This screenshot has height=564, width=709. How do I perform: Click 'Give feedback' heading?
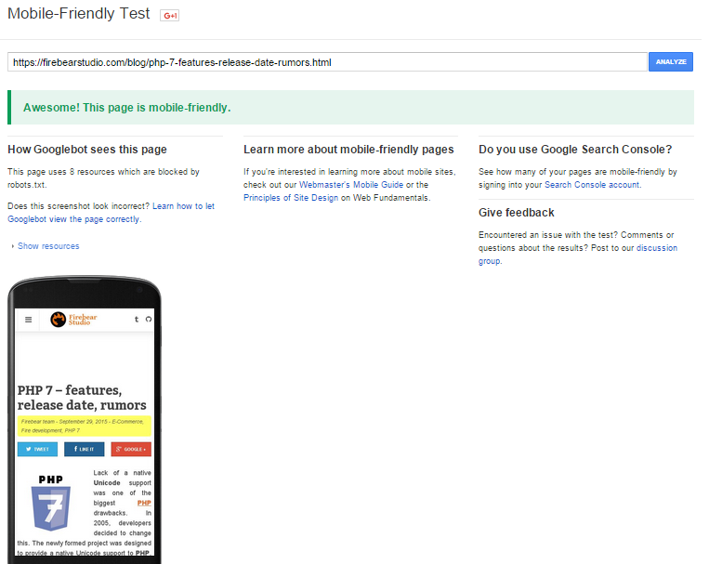517,213
